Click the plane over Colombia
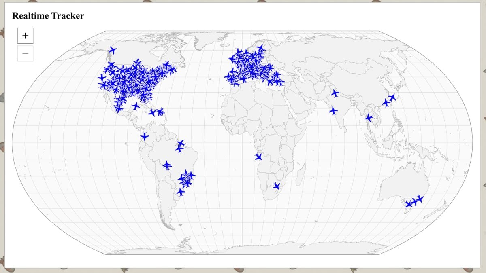The image size is (486, 273). tap(145, 136)
